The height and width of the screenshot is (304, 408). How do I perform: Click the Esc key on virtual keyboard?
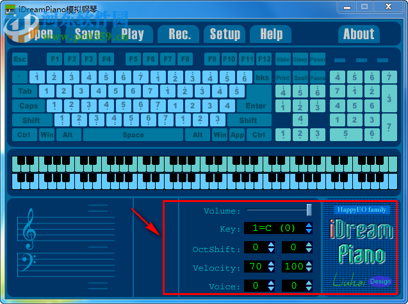(20, 59)
